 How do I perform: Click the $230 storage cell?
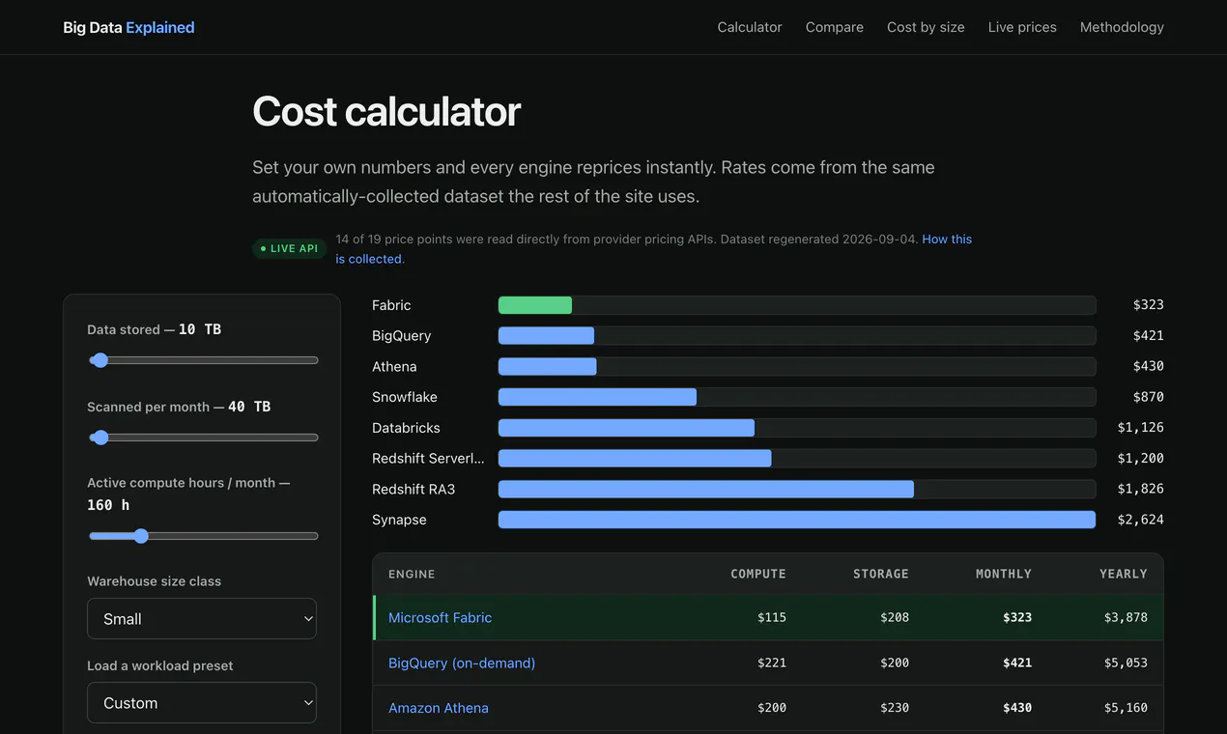[895, 708]
